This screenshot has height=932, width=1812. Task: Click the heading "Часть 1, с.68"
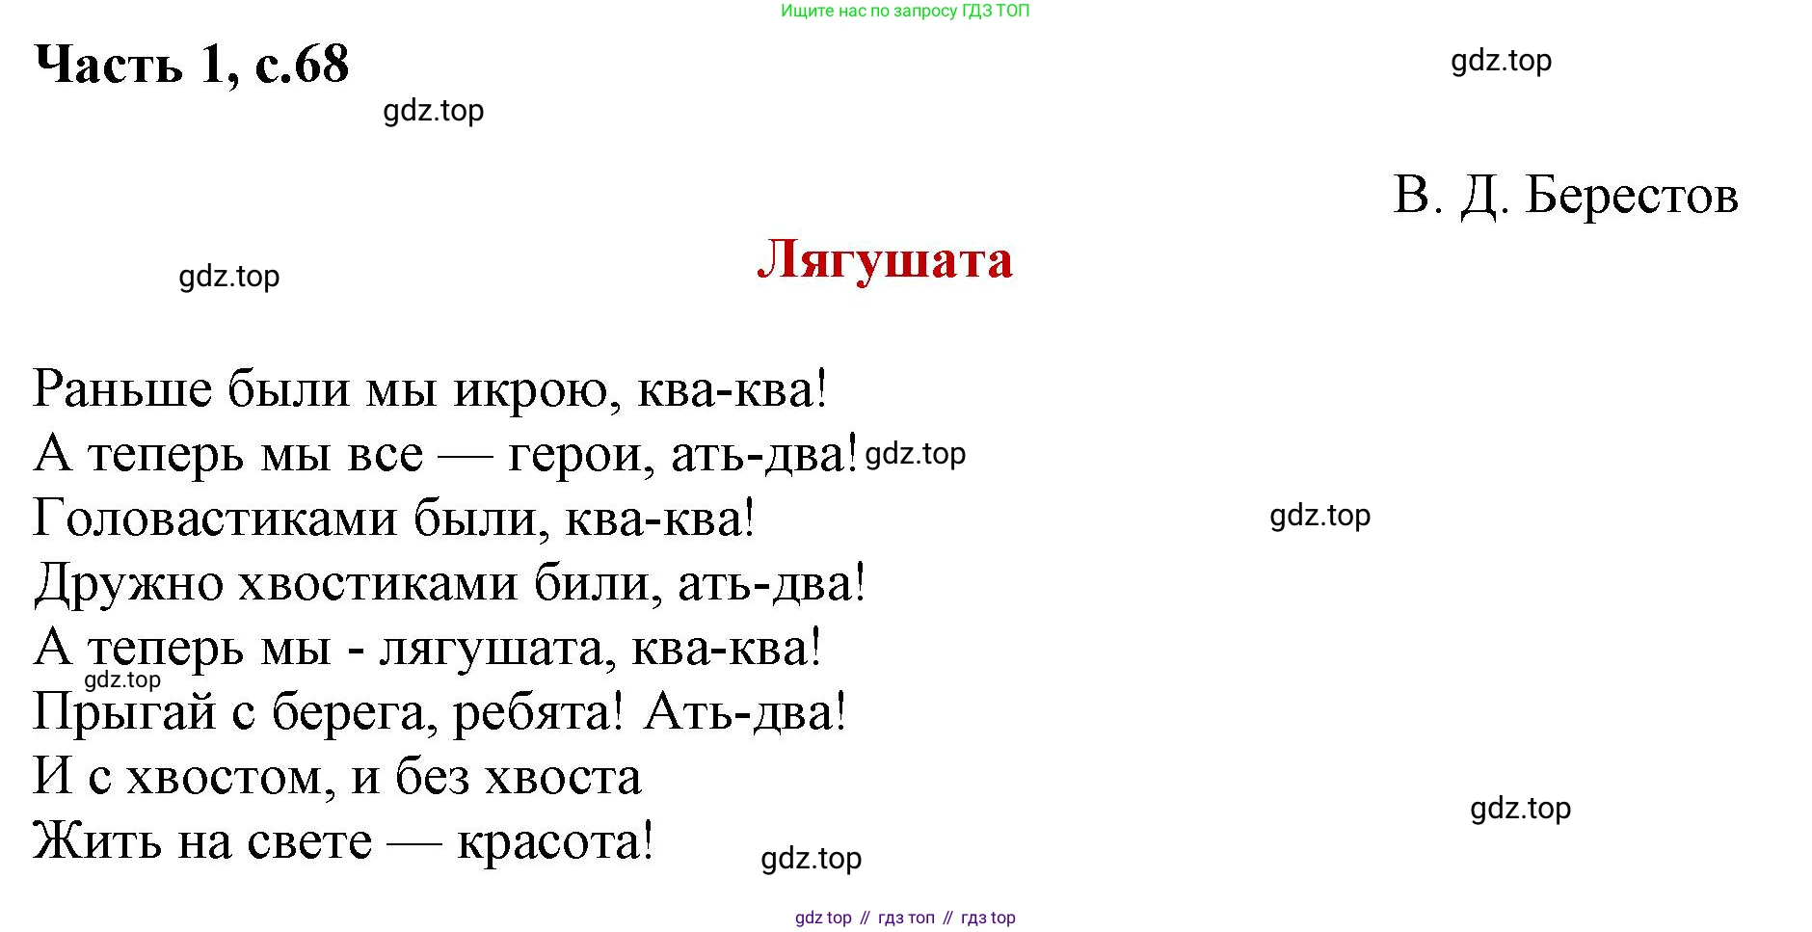[x=192, y=65]
